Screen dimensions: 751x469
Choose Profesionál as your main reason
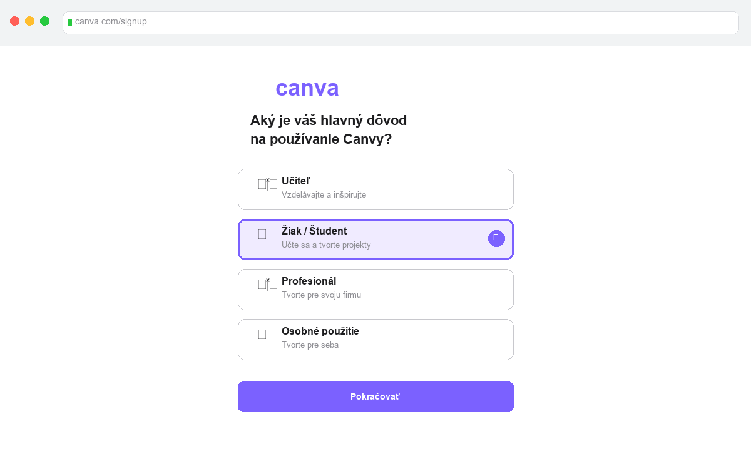click(375, 289)
